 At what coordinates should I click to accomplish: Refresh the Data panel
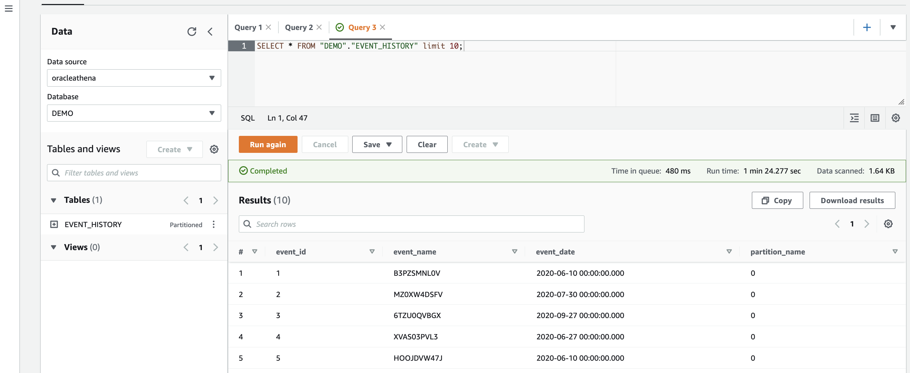[x=191, y=32]
